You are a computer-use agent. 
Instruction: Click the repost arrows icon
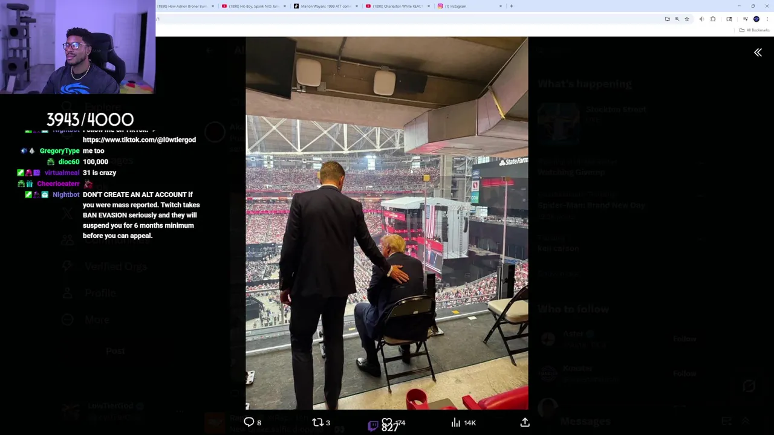point(317,422)
